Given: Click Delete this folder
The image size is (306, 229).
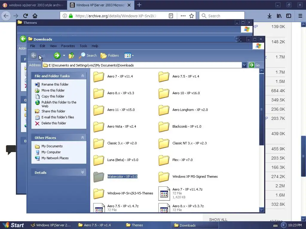Looking at the screenshot, I should pos(54,123).
